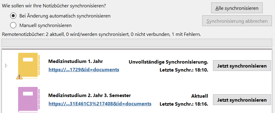This screenshot has height=113, width=275.
Task: Click the Aktuell status of second notebook
Action: pyautogui.click(x=199, y=96)
